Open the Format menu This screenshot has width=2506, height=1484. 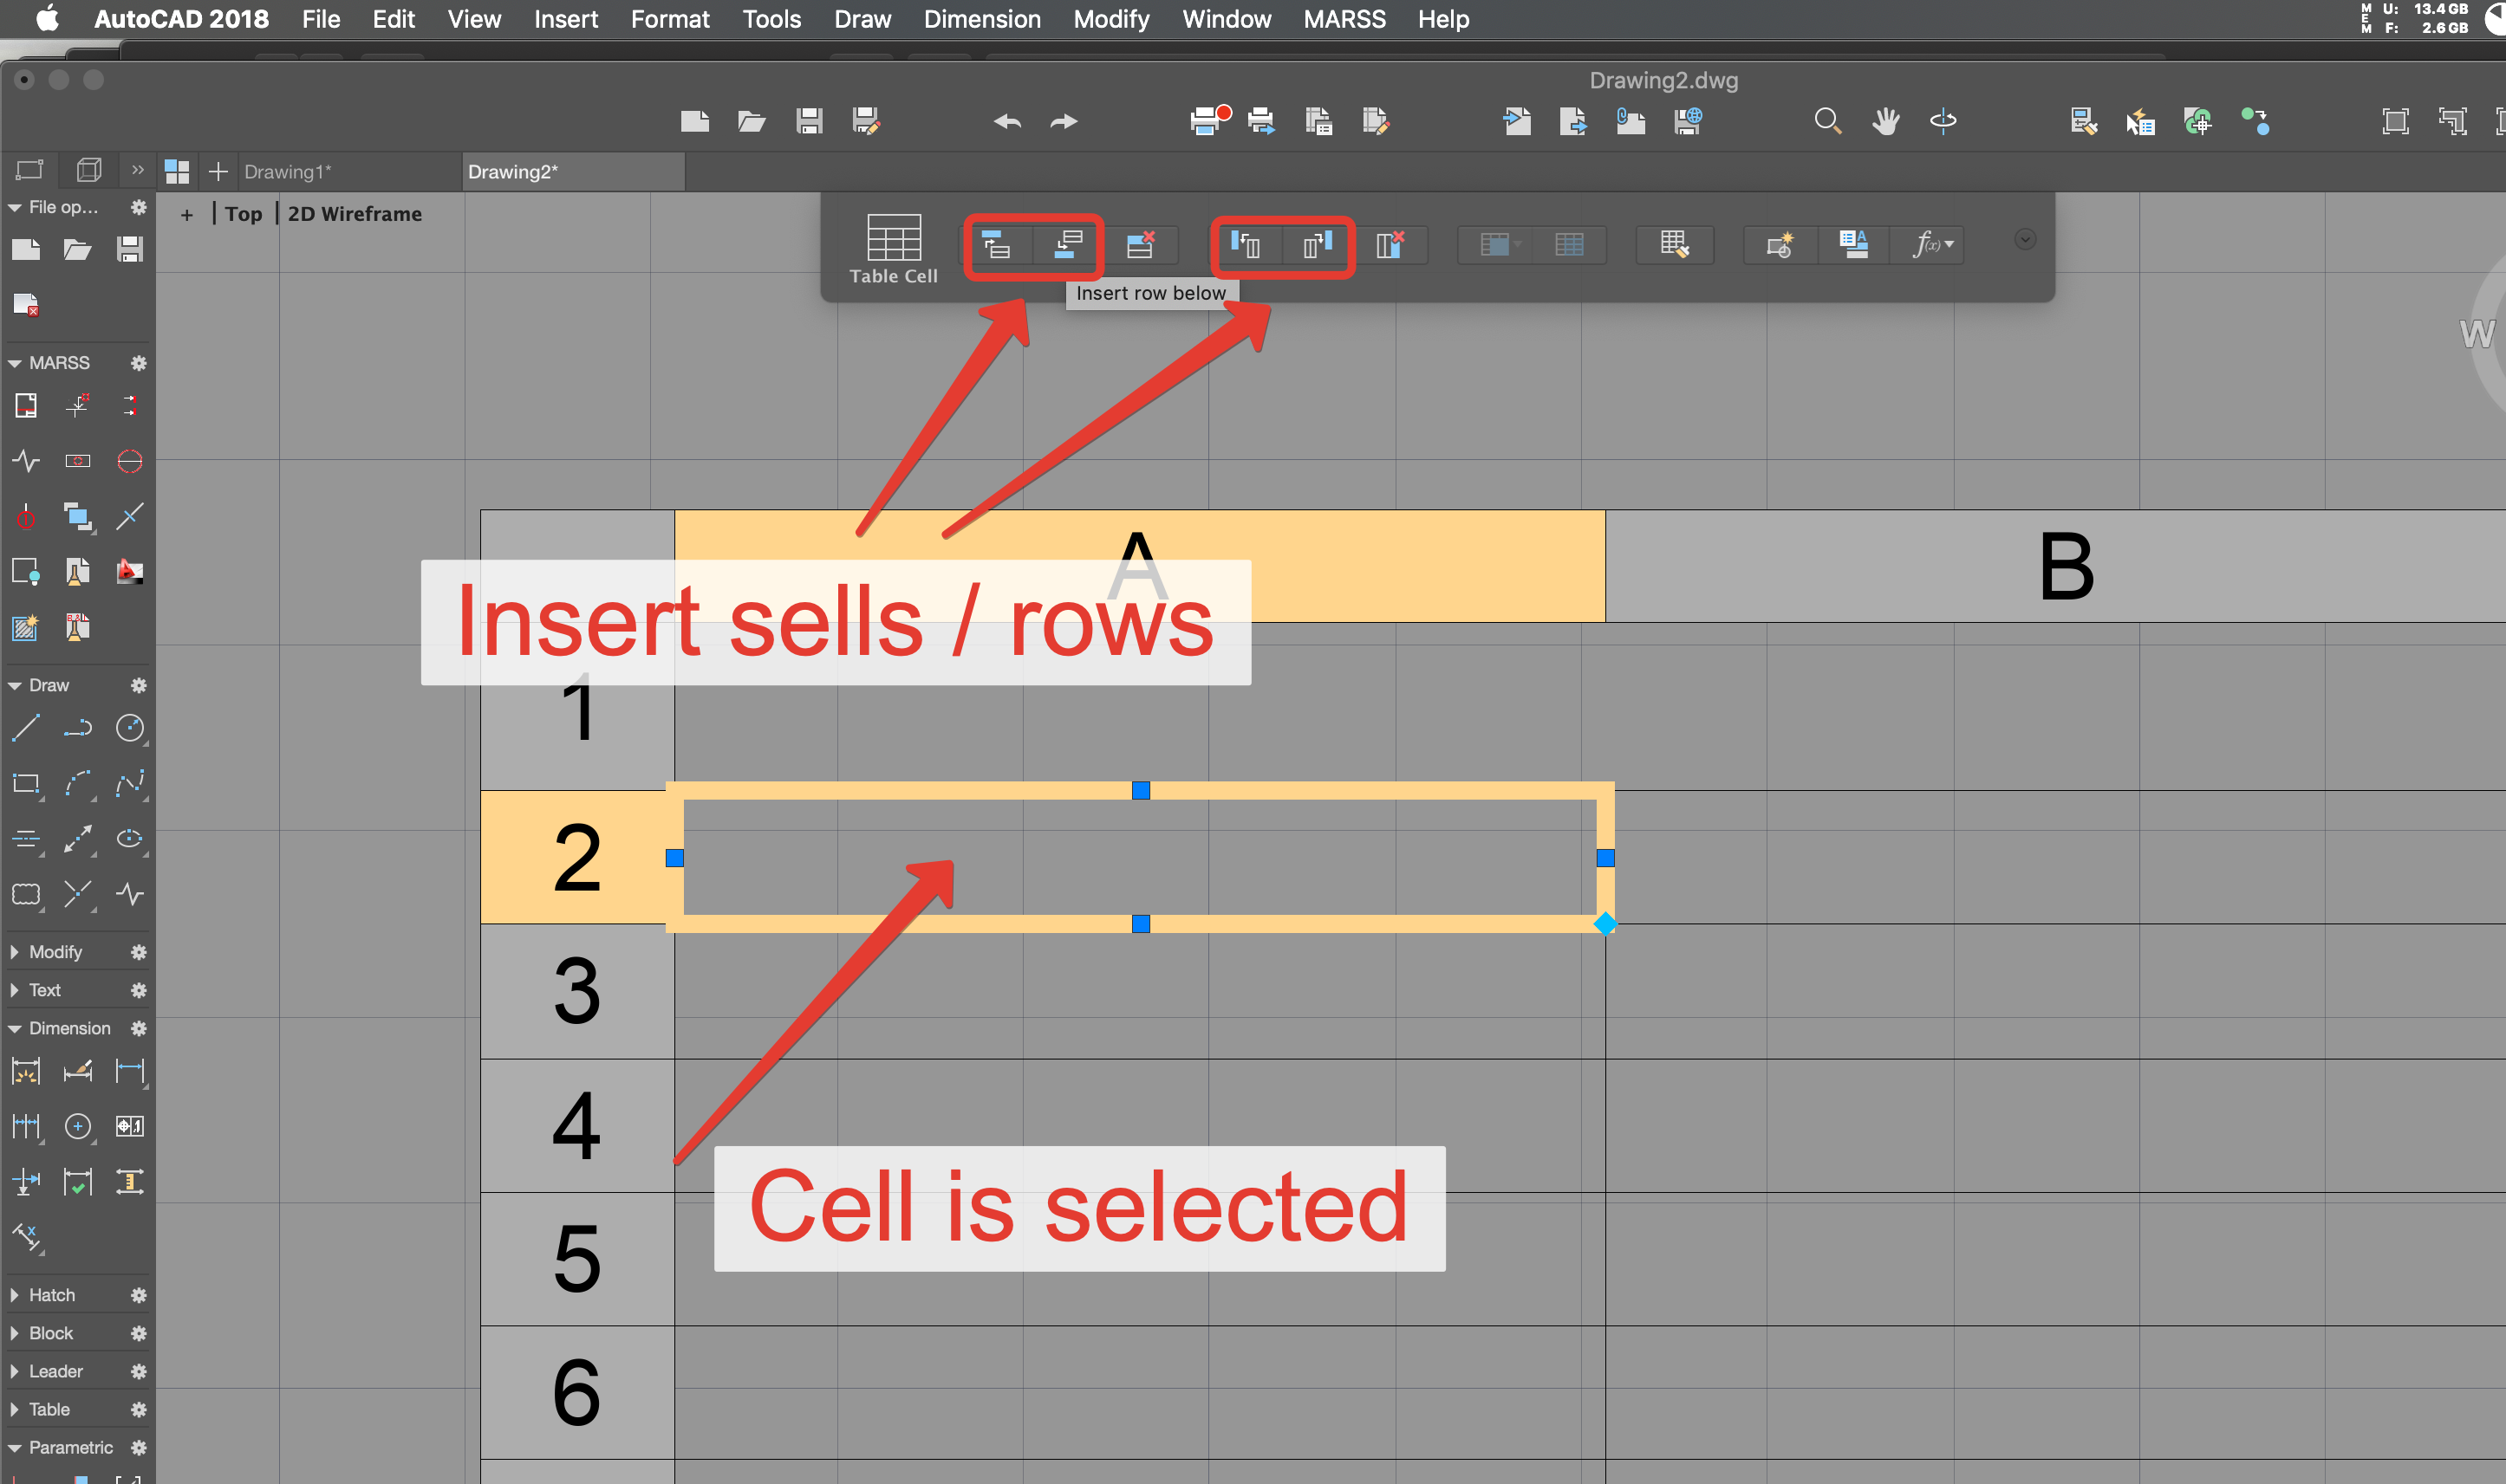669,19
